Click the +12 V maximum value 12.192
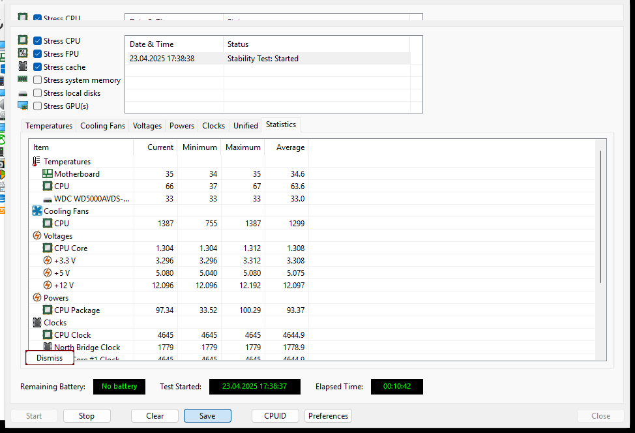This screenshot has height=433, width=635. (250, 286)
